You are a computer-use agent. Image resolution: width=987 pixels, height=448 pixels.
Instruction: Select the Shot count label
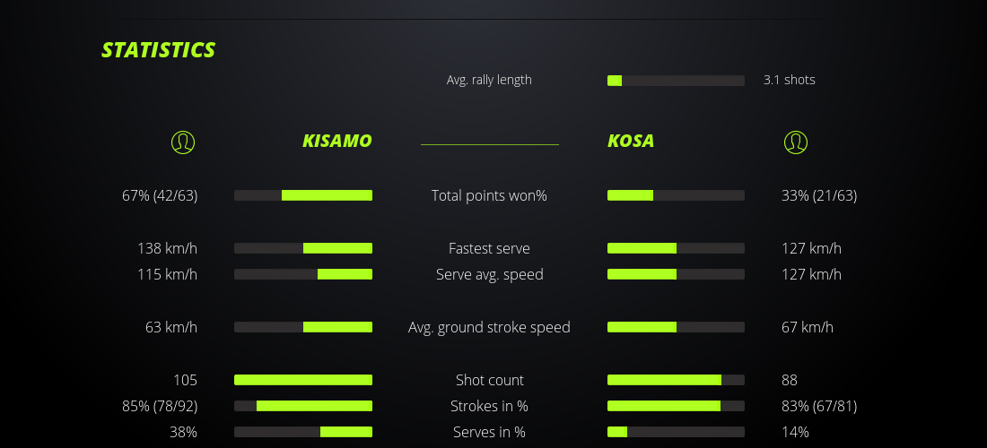click(x=489, y=380)
